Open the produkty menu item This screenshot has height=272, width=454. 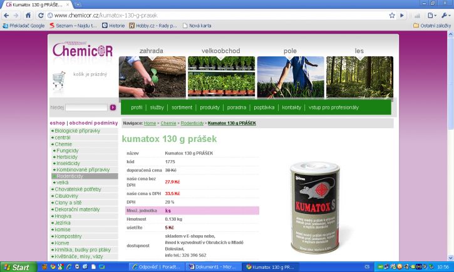(210, 108)
